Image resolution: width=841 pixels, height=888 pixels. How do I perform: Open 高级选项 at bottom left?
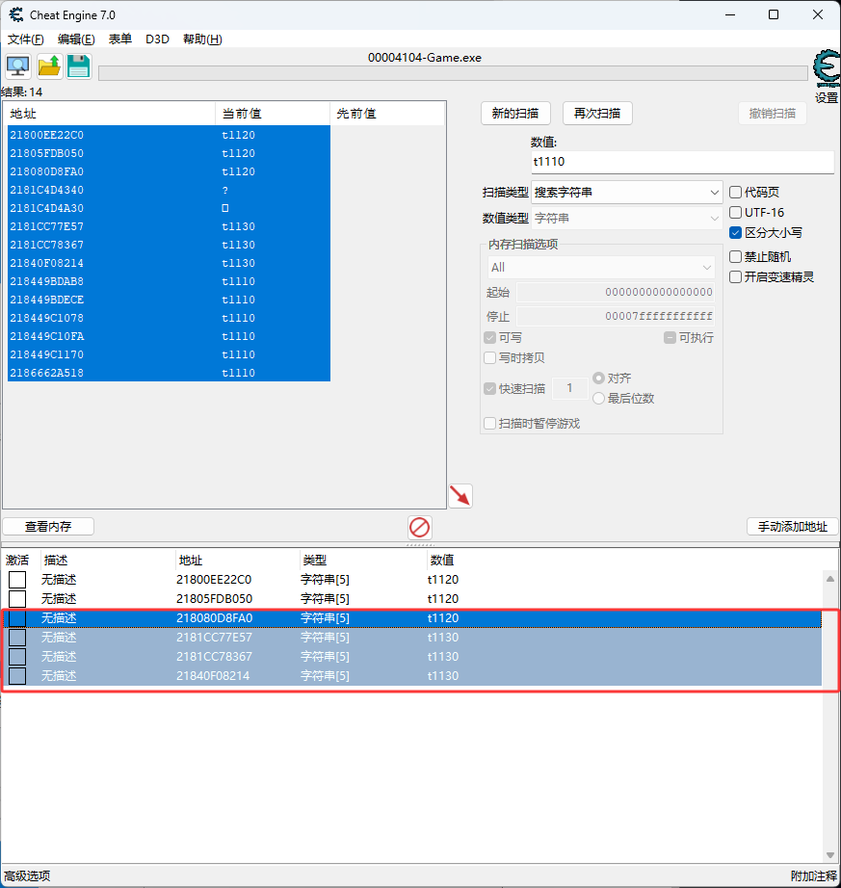27,876
